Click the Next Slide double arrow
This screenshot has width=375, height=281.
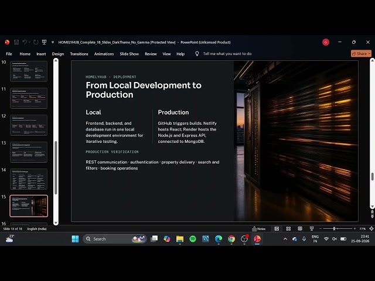(x=372, y=216)
